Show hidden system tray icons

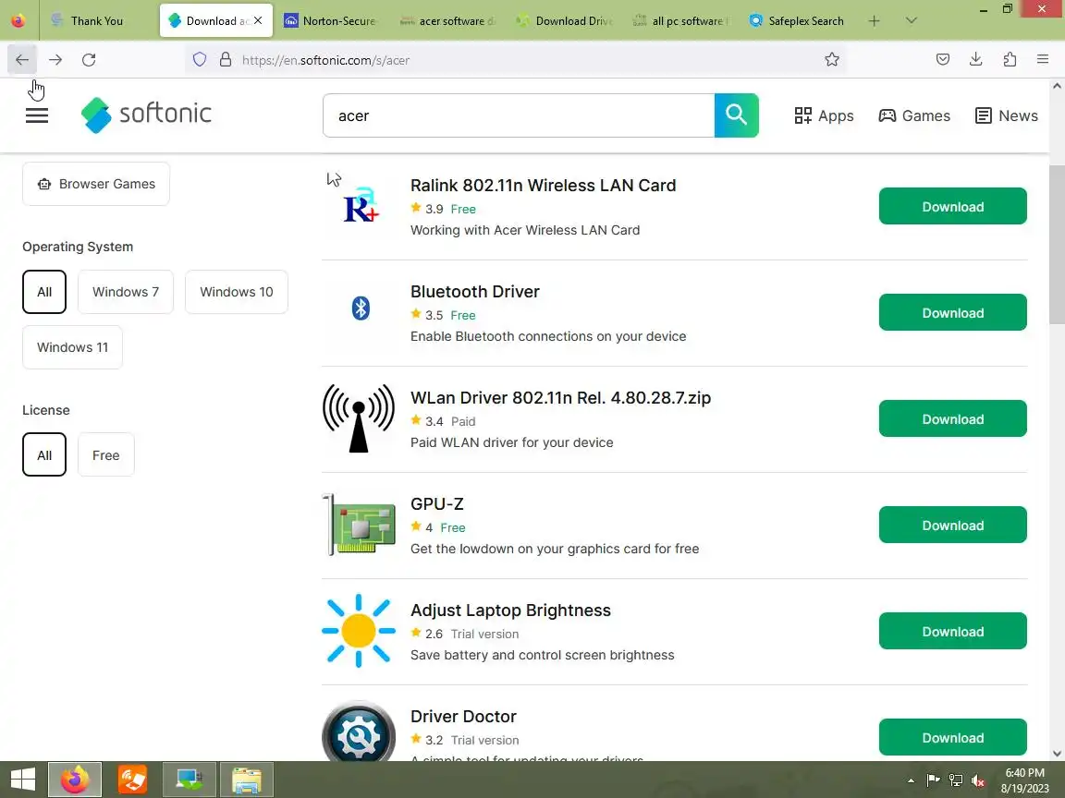(x=911, y=780)
